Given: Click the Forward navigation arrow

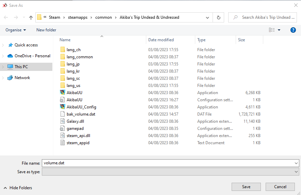Looking at the screenshot, I should point(16,17).
